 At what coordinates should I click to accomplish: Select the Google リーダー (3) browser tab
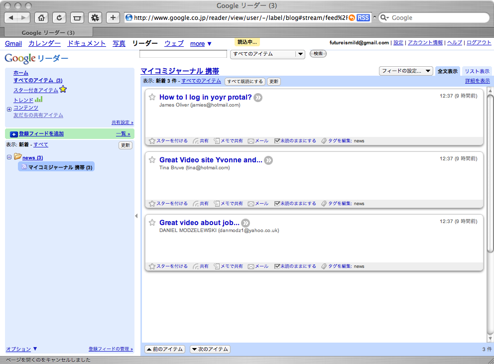[x=48, y=32]
